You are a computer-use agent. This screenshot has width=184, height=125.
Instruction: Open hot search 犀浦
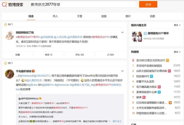tap(139, 97)
